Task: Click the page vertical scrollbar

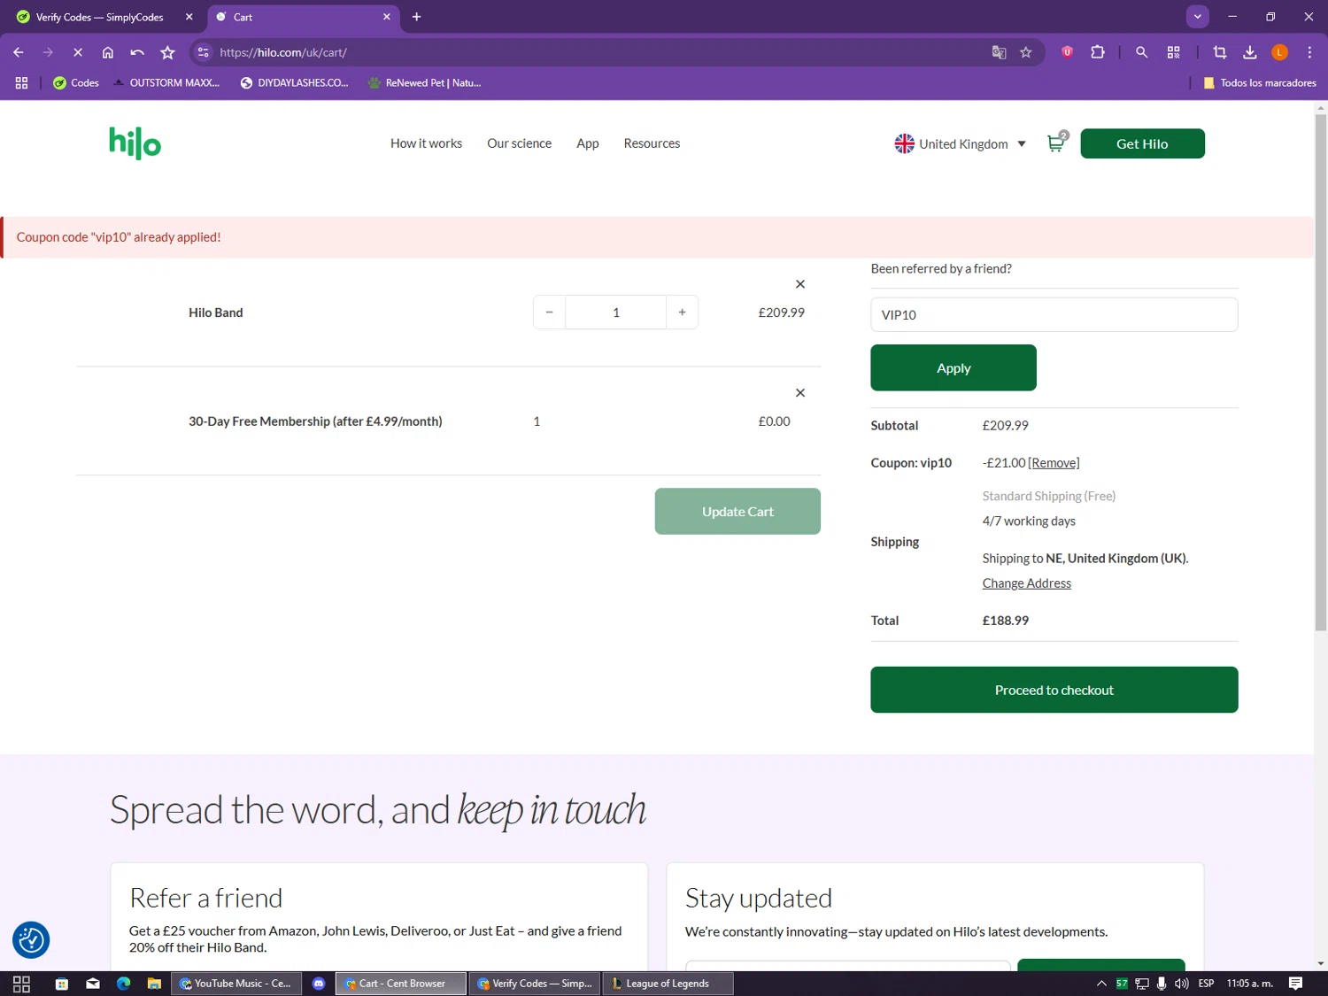Action: coord(1320,372)
